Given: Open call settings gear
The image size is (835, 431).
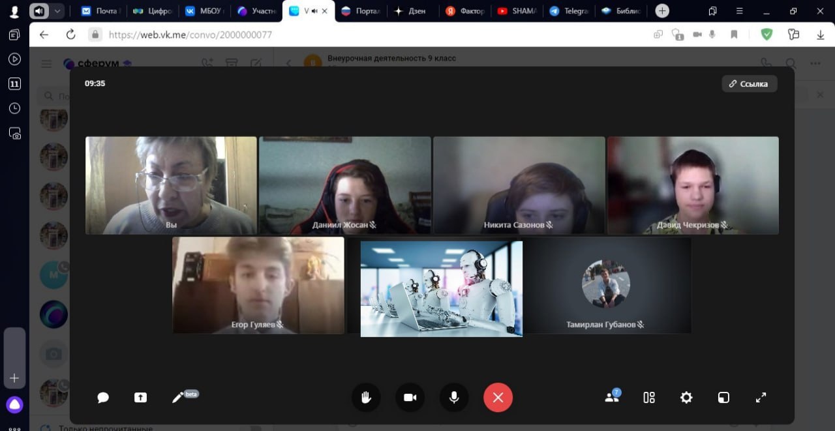Looking at the screenshot, I should (x=686, y=398).
